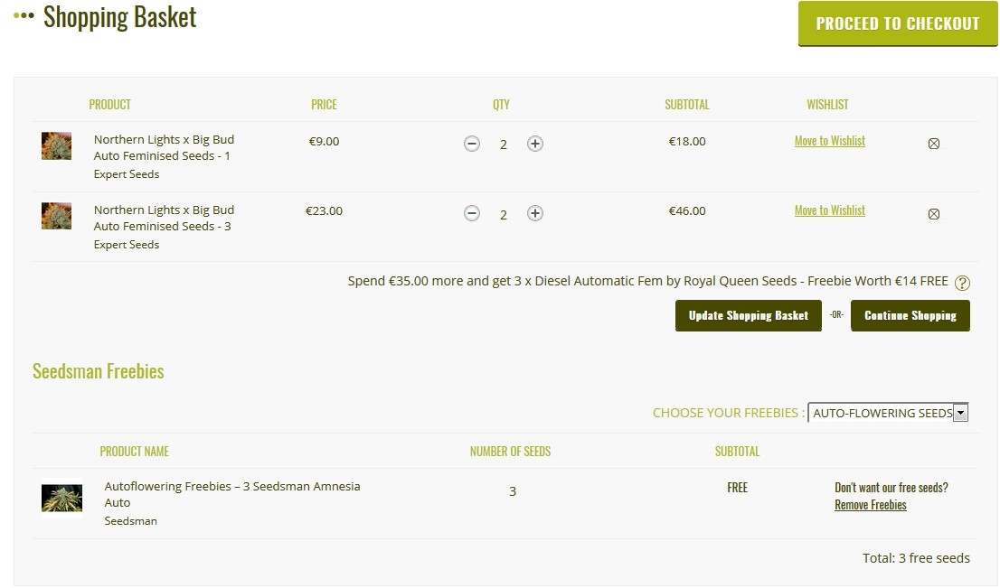The image size is (1000, 588).
Task: Click quantity field of the €23.00 item
Action: click(x=504, y=215)
